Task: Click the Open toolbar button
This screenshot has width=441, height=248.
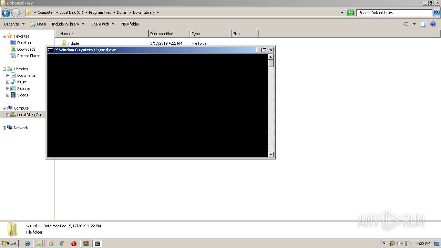Action: tap(38, 24)
